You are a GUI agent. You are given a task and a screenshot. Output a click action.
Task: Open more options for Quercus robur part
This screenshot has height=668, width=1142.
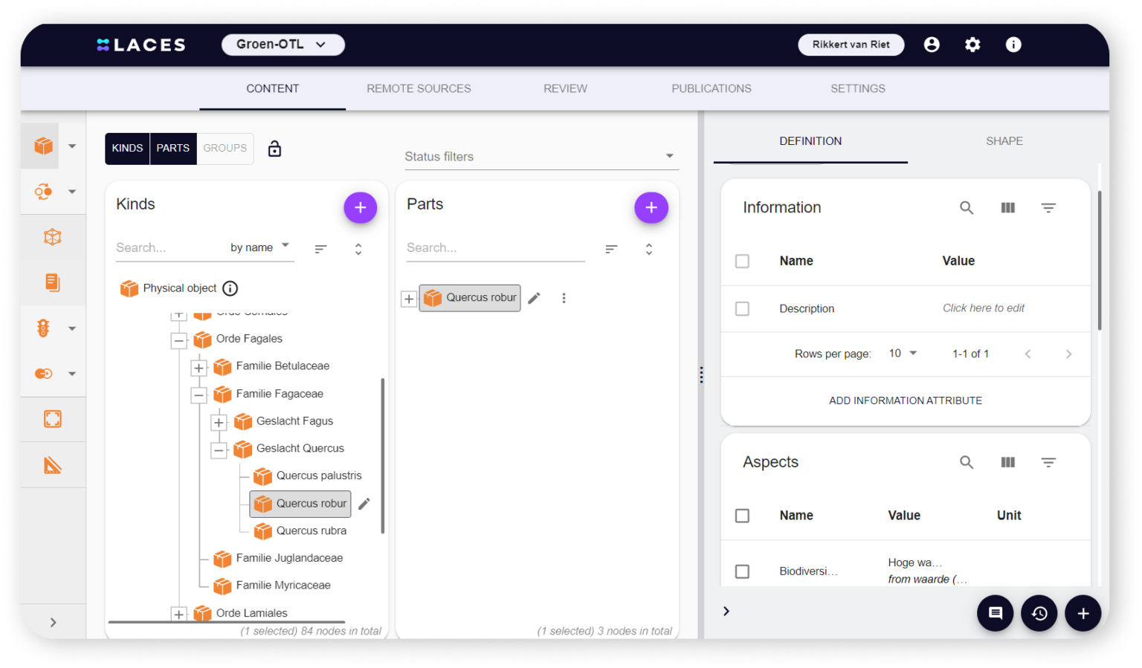click(x=564, y=298)
